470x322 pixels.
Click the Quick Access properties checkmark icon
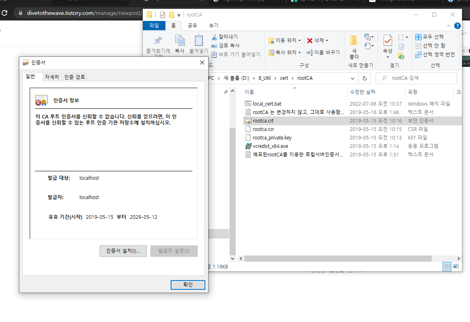(163, 15)
